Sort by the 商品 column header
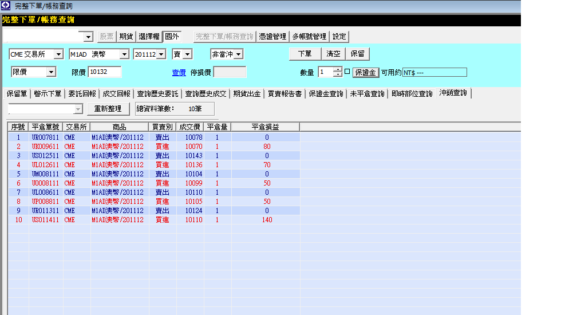The height and width of the screenshot is (315, 565). pyautogui.click(x=119, y=127)
